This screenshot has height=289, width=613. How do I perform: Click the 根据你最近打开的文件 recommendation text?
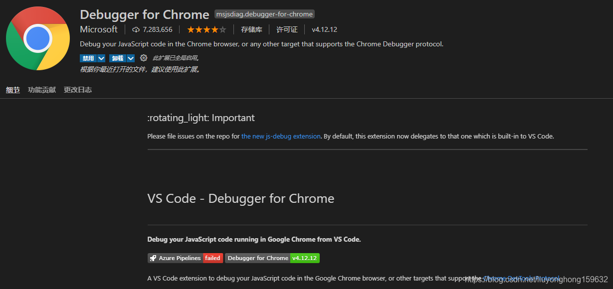(x=141, y=69)
